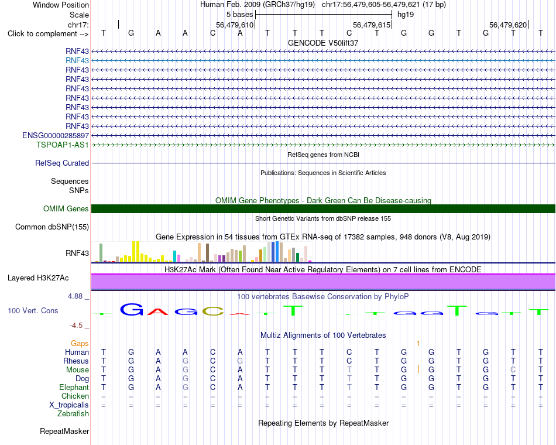
Task: Click the light blue highlighted RNF43 transcript label
Action: (77, 60)
